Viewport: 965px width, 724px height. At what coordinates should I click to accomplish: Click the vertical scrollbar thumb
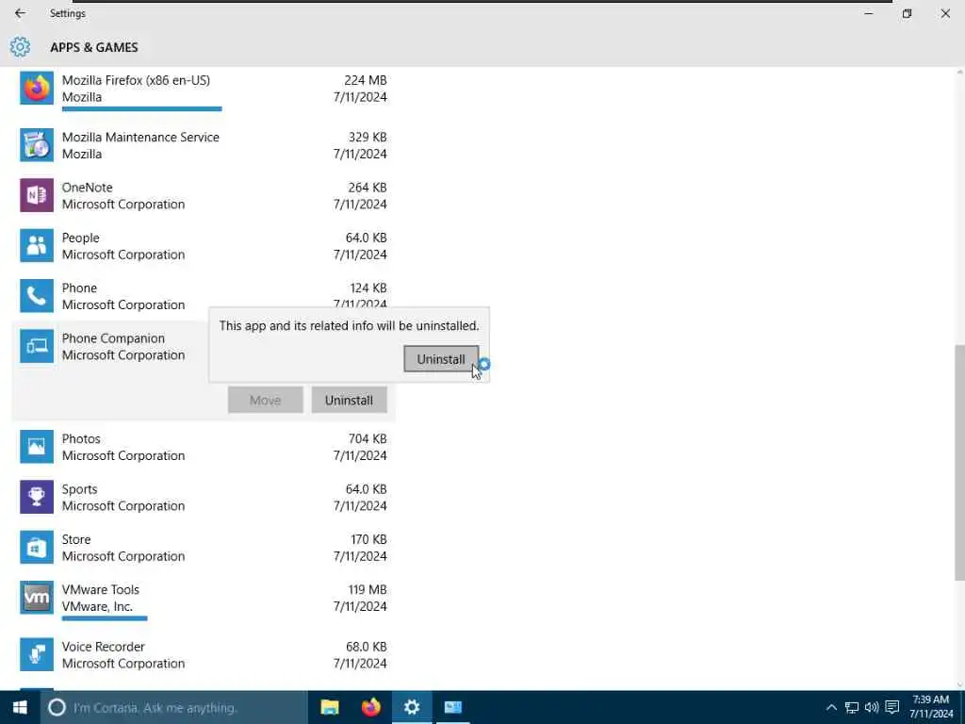(959, 462)
